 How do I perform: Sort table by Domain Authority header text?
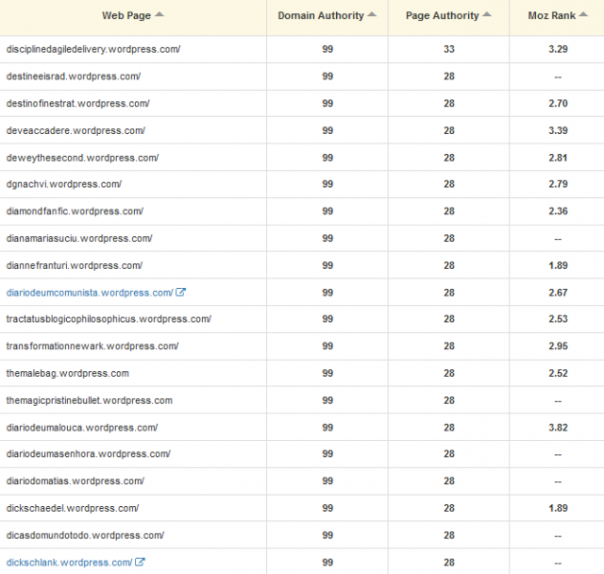pyautogui.click(x=321, y=16)
